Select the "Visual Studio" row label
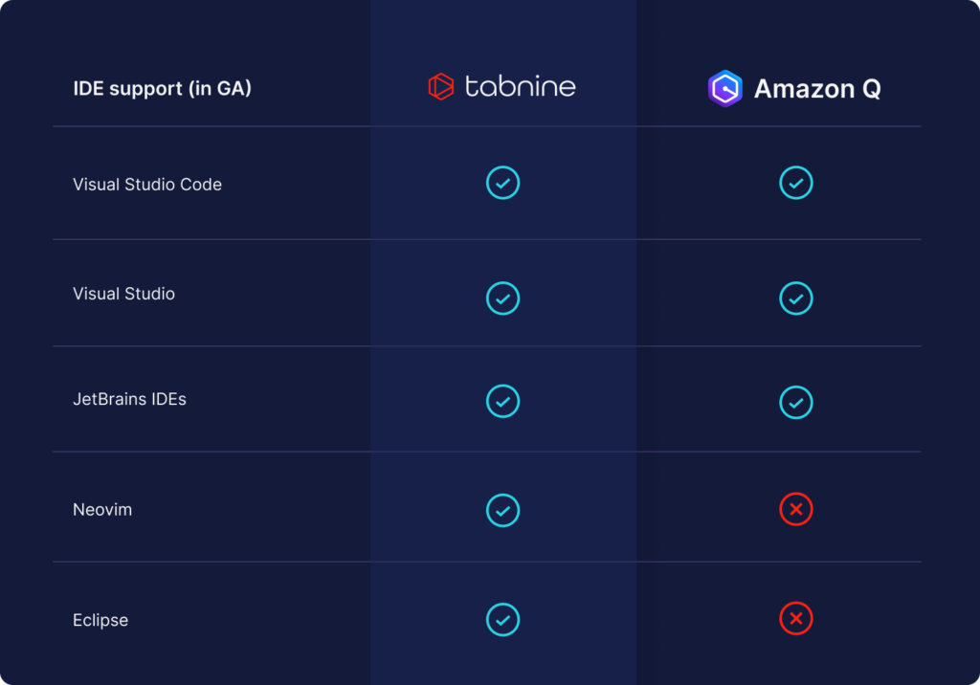The height and width of the screenshot is (685, 980). click(123, 294)
